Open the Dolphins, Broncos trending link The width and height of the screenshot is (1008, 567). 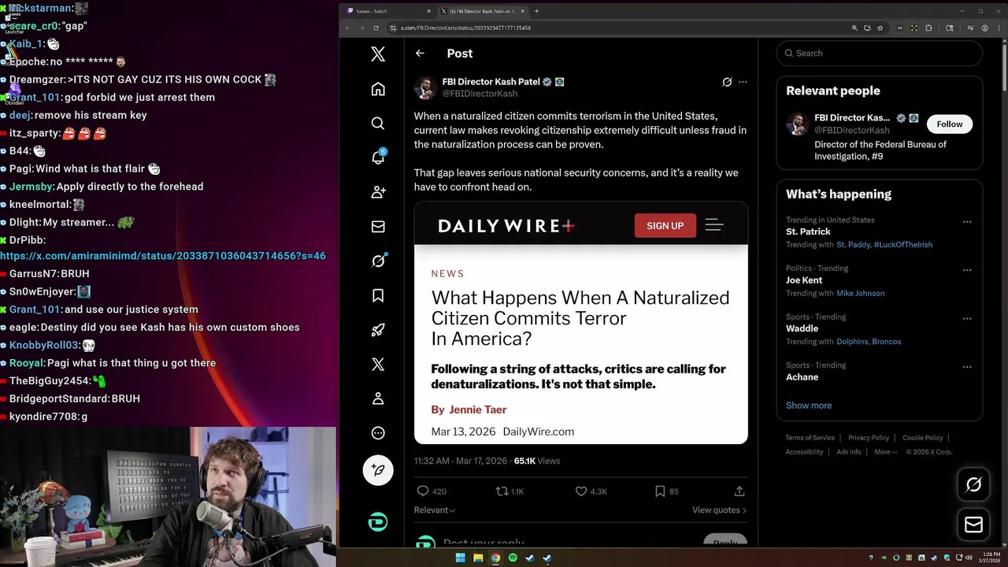869,342
